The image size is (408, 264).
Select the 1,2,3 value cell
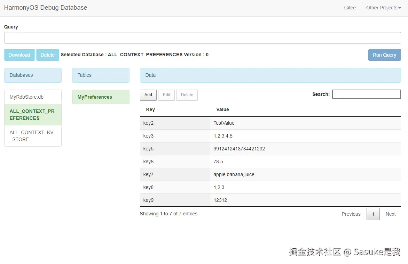306,187
